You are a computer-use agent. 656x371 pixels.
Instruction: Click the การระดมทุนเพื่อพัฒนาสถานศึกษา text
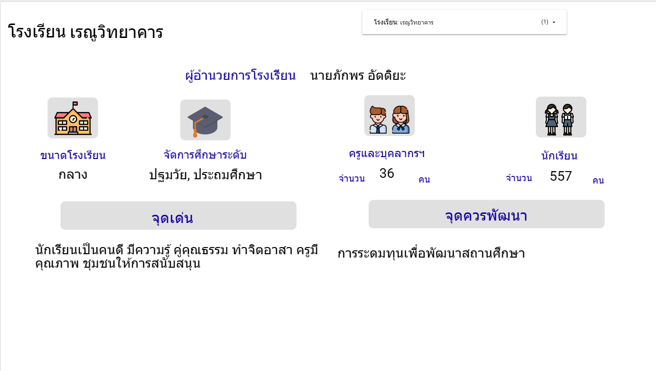(431, 253)
